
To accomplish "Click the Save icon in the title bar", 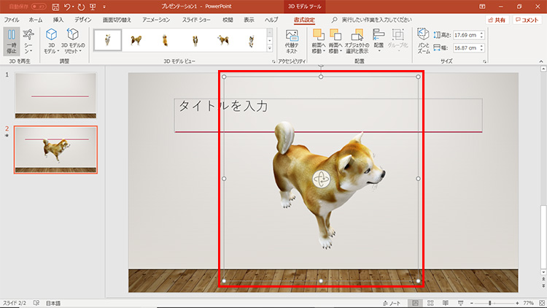I will click(55, 6).
